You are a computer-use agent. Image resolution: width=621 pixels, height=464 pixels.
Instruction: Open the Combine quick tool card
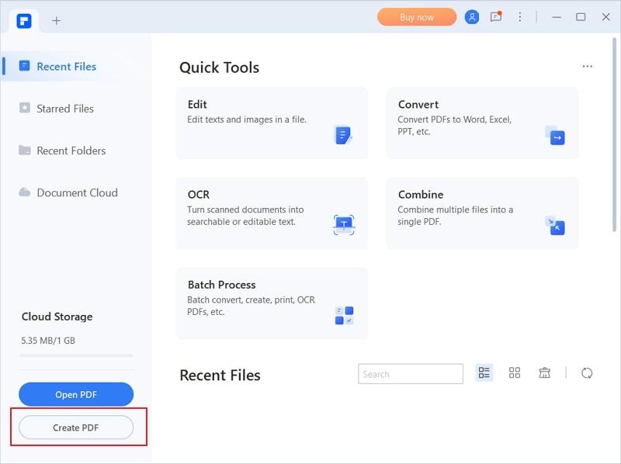point(482,213)
